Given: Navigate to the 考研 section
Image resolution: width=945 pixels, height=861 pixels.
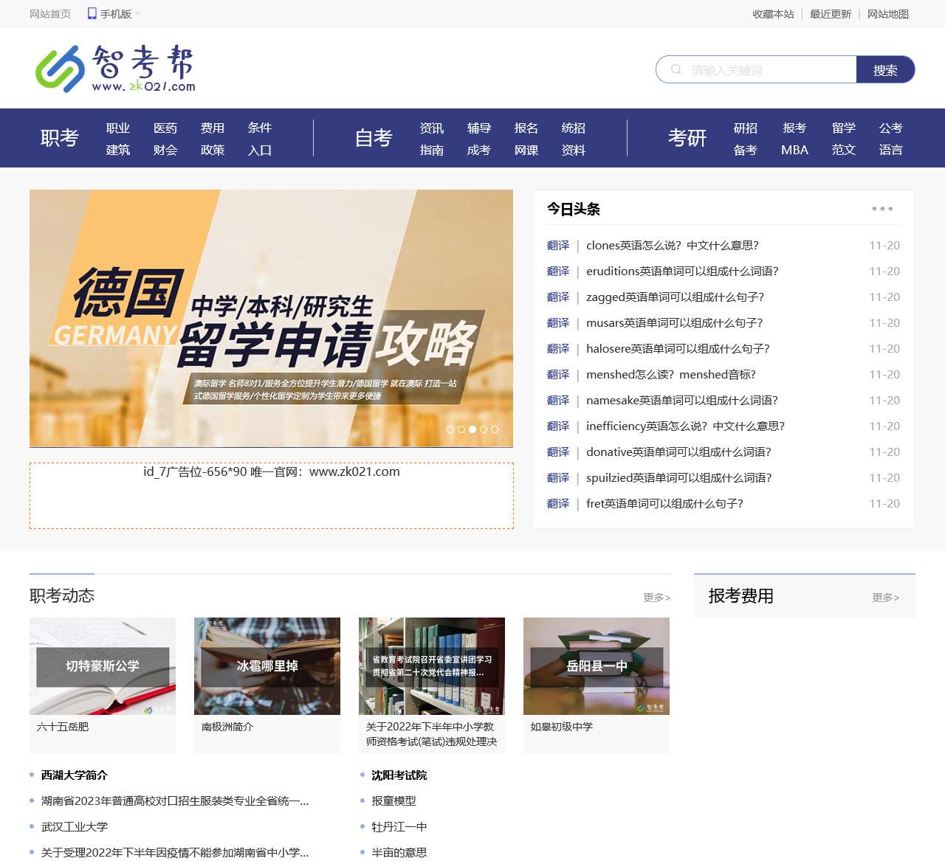Looking at the screenshot, I should point(687,138).
